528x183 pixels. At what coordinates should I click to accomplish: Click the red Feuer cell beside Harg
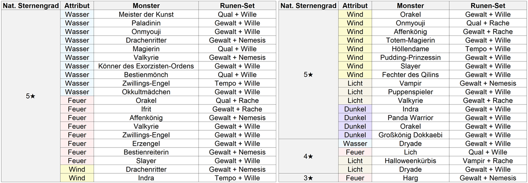pyautogui.click(x=355, y=178)
